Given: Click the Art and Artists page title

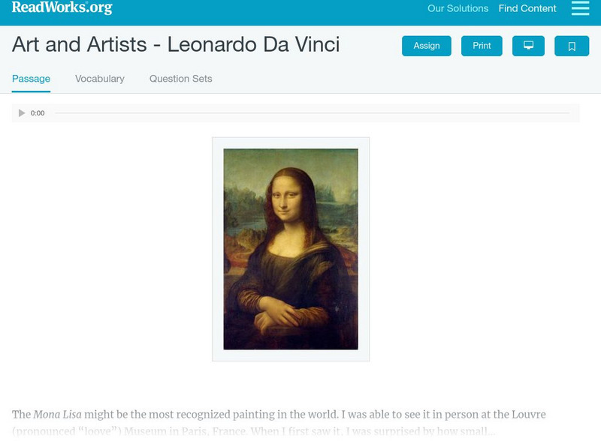Looking at the screenshot, I should (x=176, y=44).
